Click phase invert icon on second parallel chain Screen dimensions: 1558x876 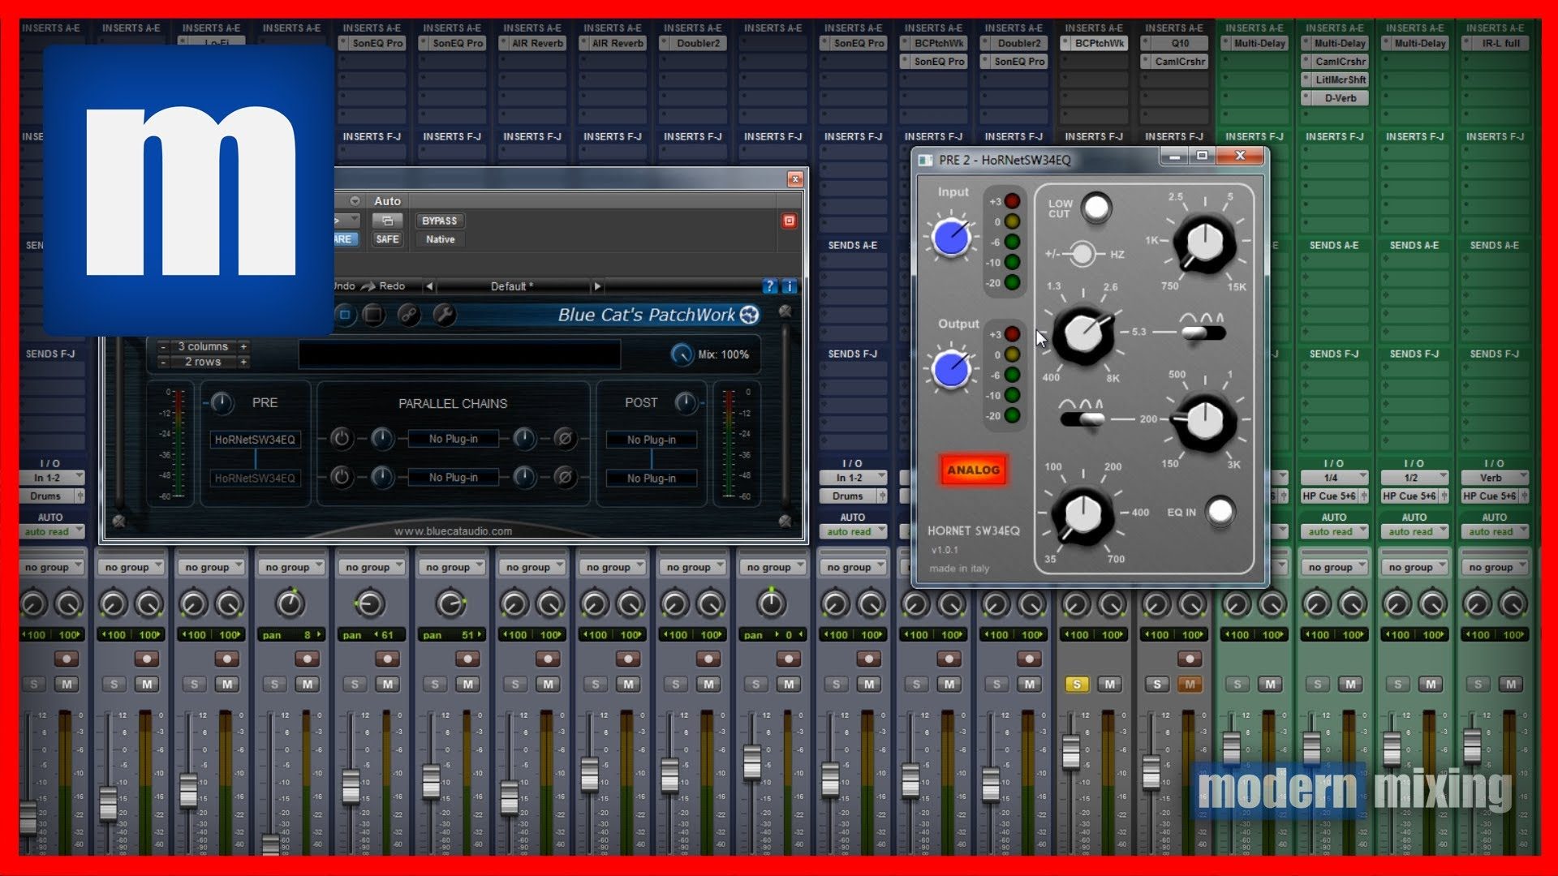pos(565,478)
